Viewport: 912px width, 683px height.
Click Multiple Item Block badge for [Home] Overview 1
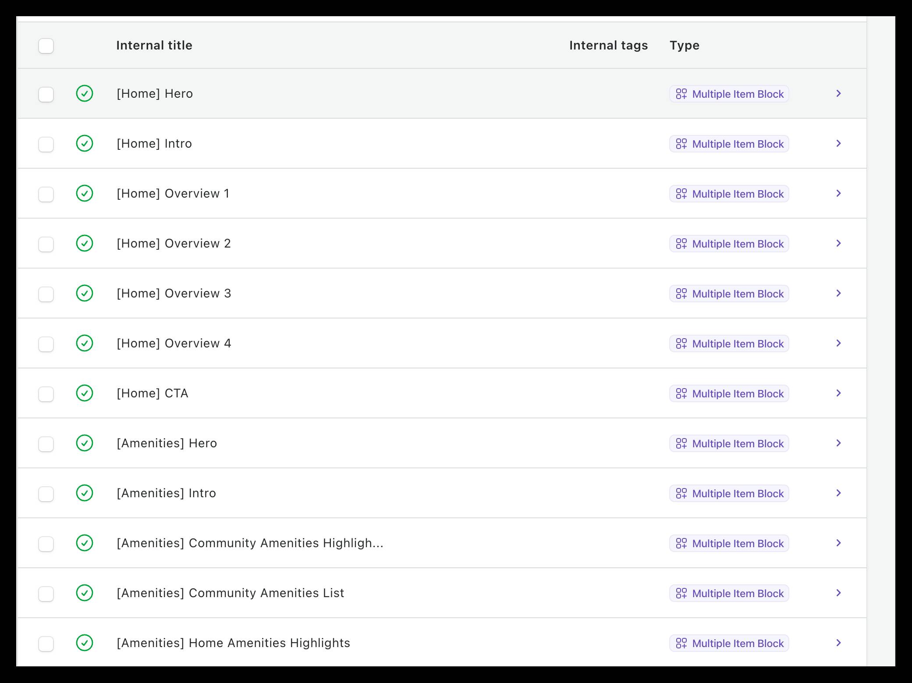tap(729, 194)
